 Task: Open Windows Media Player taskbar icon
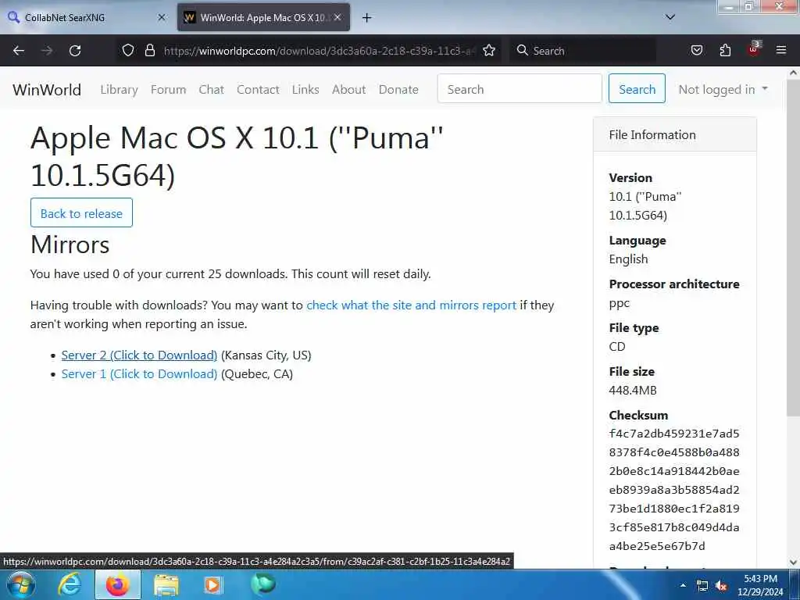tap(214, 584)
